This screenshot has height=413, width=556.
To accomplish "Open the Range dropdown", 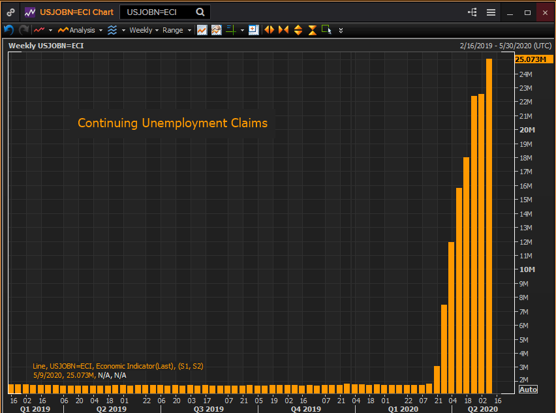I will pyautogui.click(x=176, y=30).
